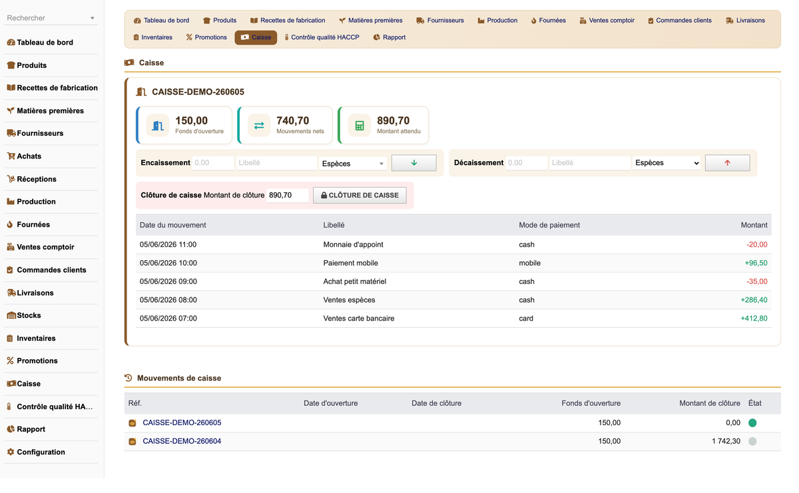Screen dimensions: 799x493
Task: Click the Montant de clôture field
Action: point(288,196)
